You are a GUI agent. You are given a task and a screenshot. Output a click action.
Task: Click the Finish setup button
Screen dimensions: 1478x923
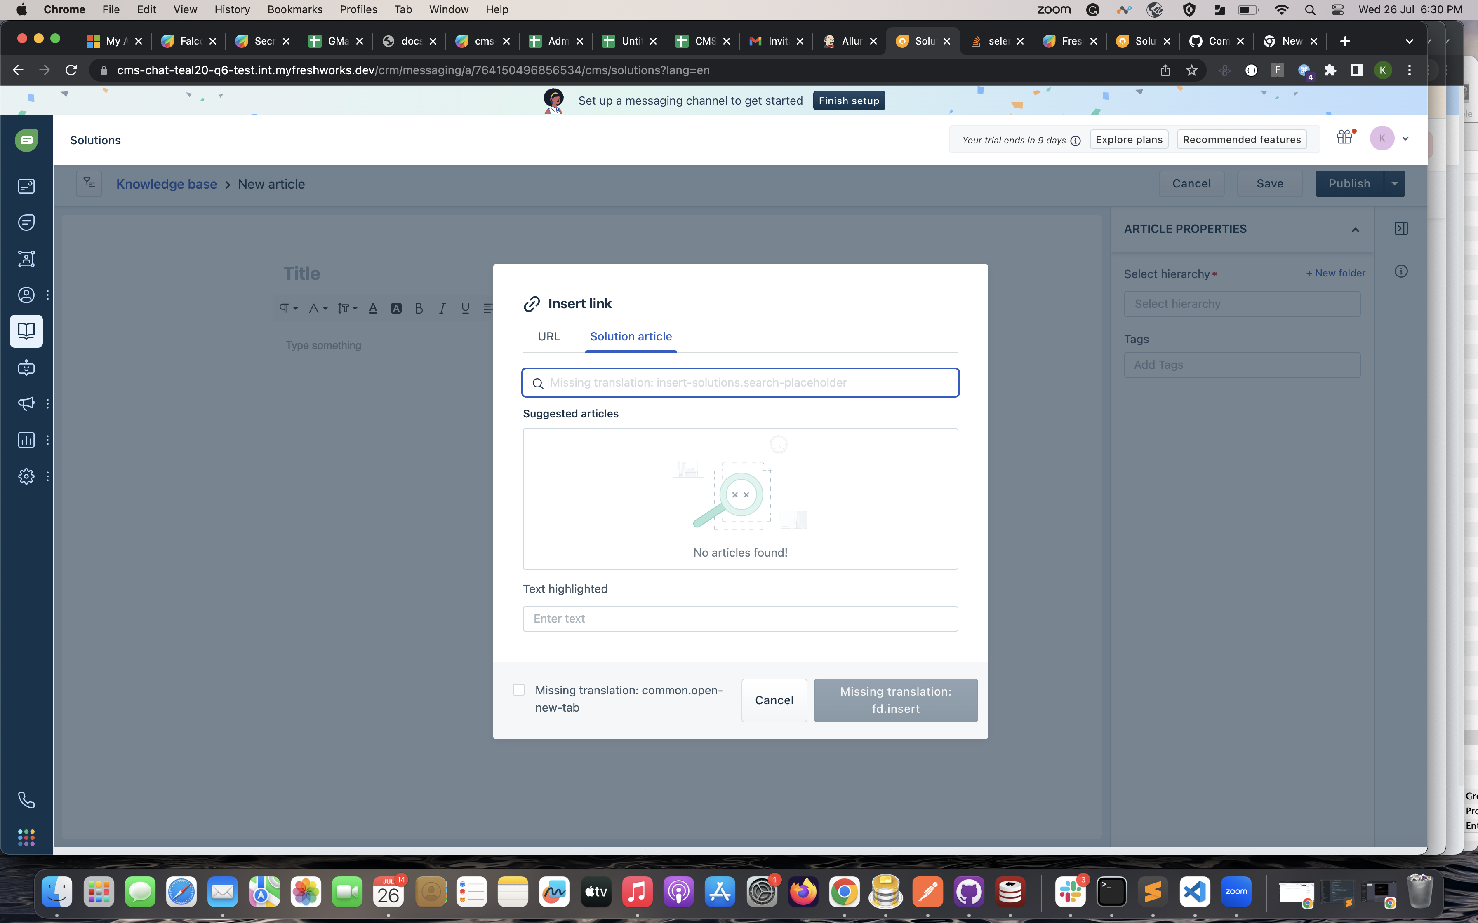[848, 101]
